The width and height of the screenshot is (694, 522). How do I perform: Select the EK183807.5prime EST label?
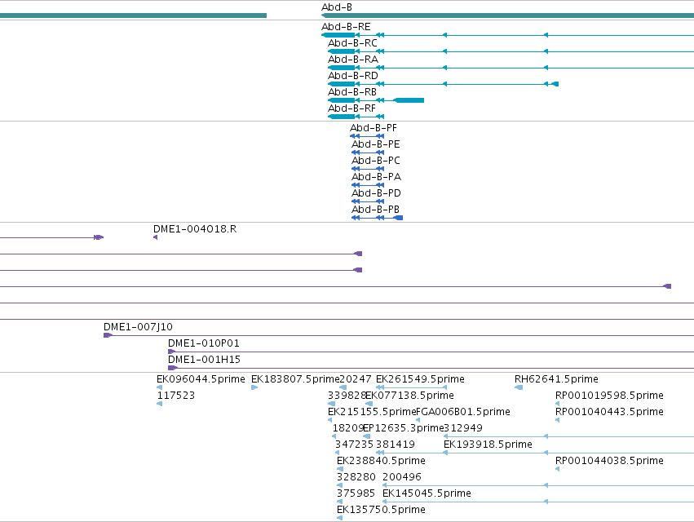[295, 379]
